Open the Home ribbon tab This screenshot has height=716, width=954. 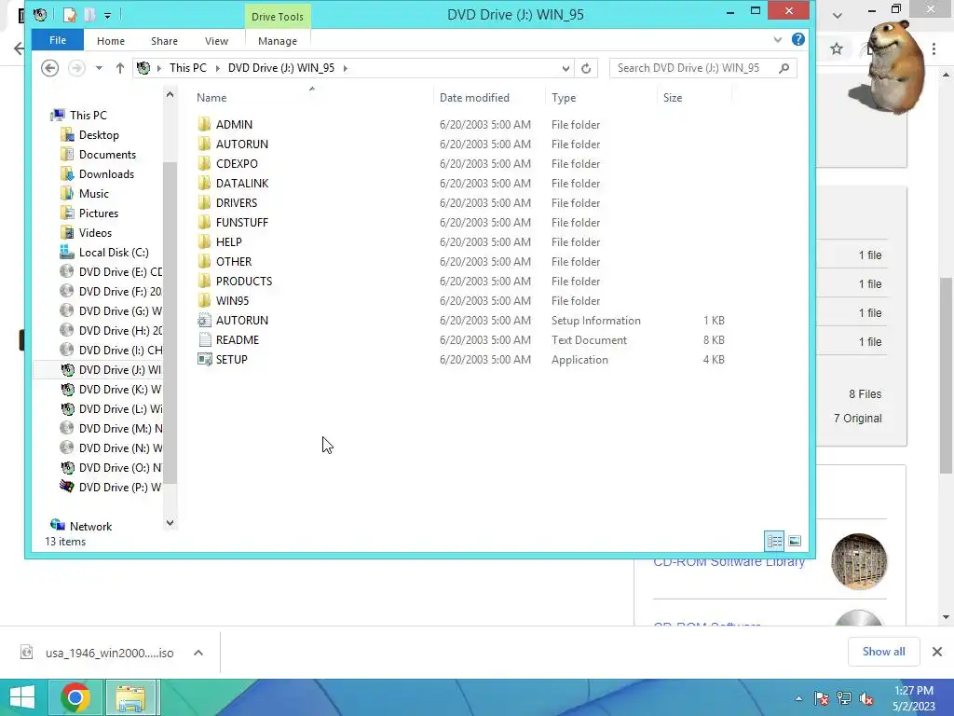point(111,41)
